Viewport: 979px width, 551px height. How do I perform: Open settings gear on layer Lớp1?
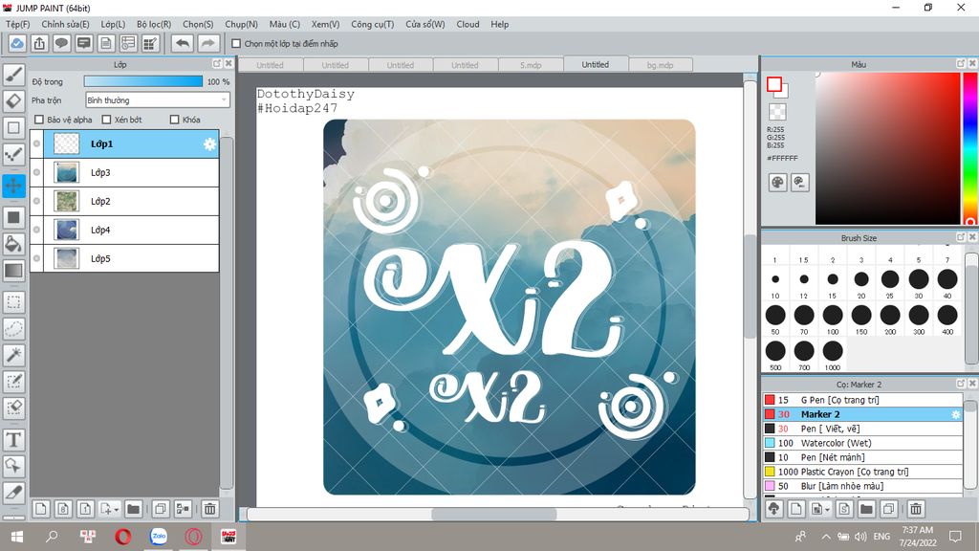pyautogui.click(x=209, y=144)
